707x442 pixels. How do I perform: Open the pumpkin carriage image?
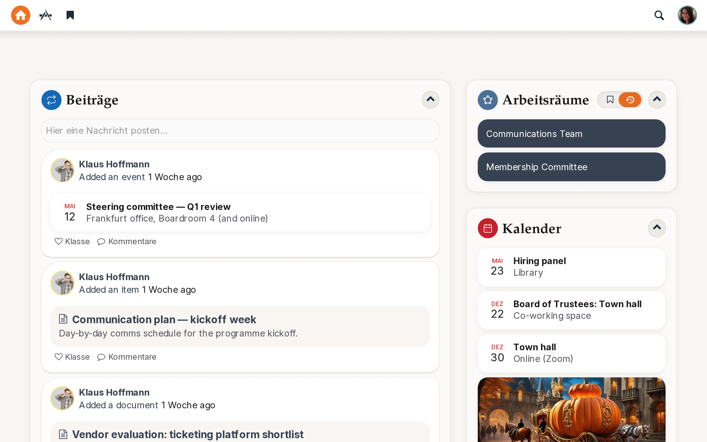[x=571, y=410]
